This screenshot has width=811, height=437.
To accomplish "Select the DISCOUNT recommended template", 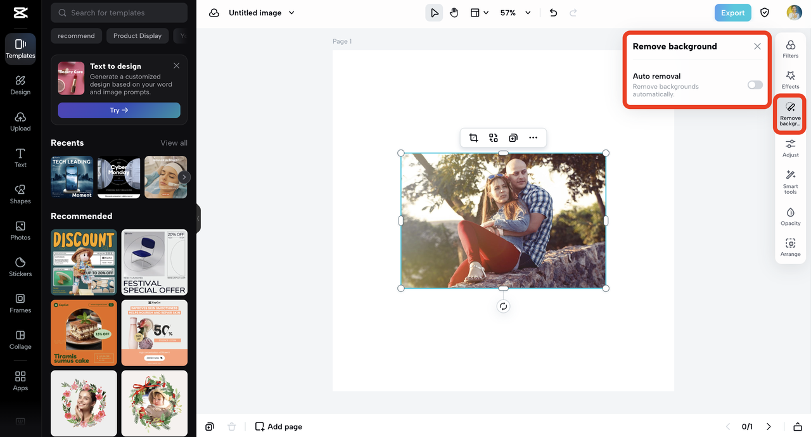I will 84,262.
